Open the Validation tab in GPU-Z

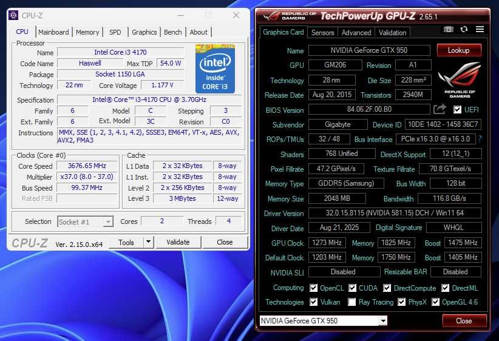coord(392,32)
